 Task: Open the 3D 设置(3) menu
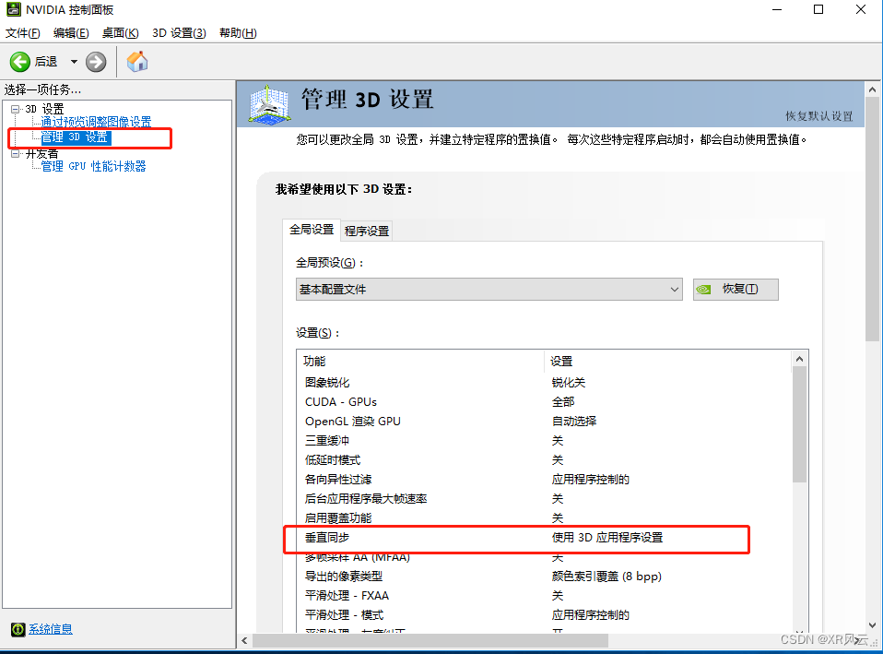click(179, 33)
